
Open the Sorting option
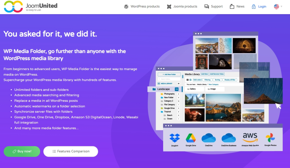(x=217, y=80)
